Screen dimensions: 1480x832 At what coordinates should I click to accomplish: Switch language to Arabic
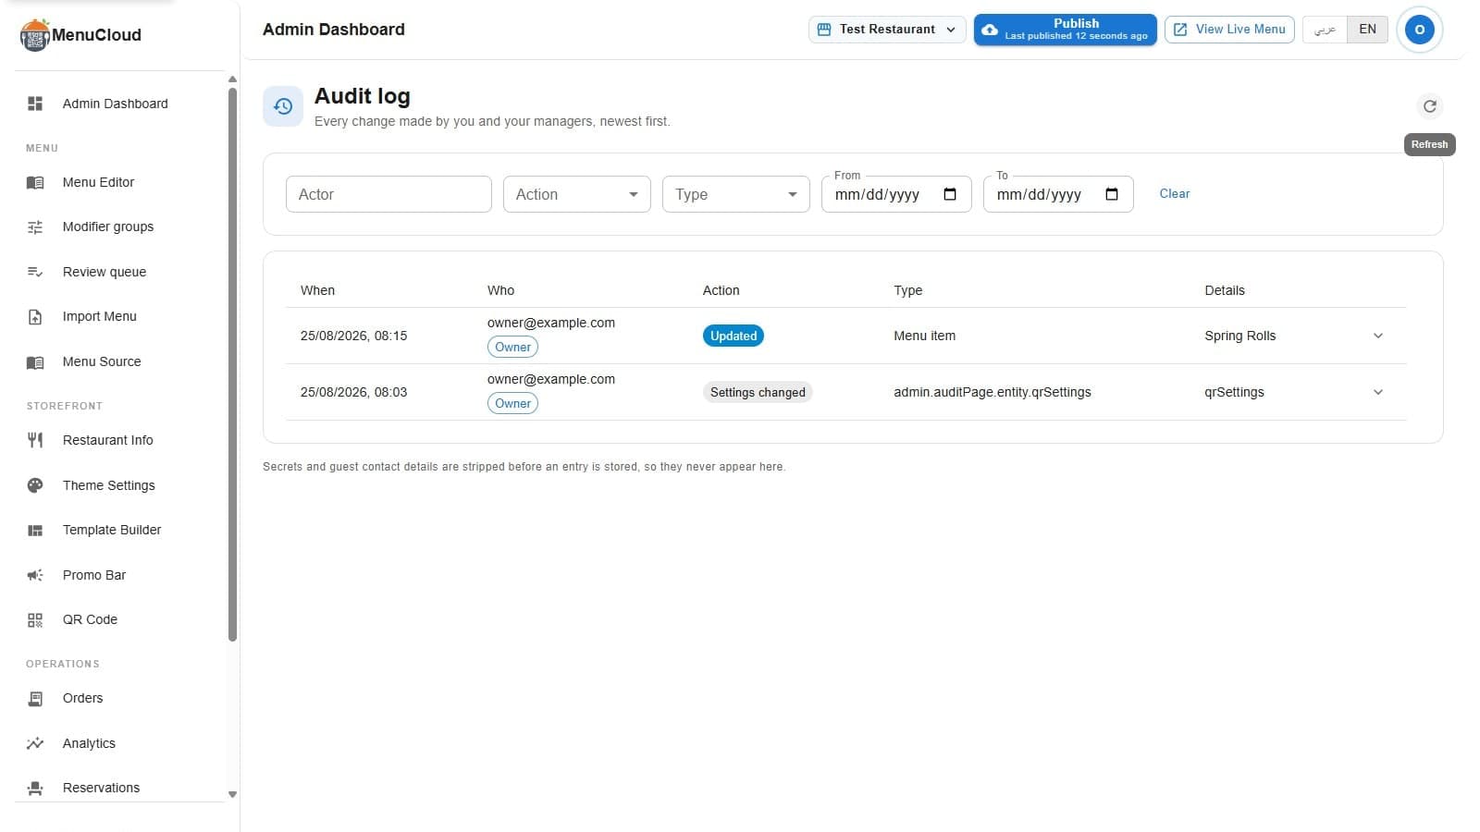click(x=1325, y=30)
